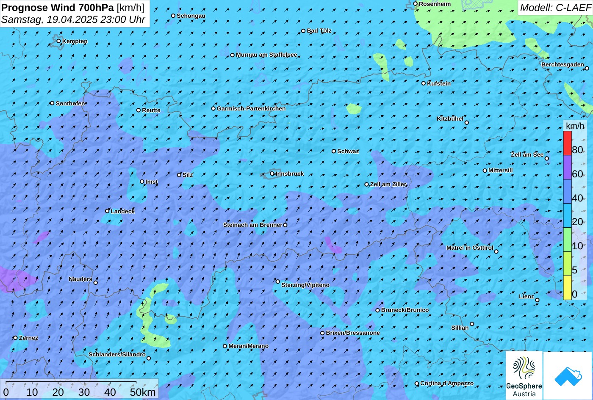Viewport: 593px width, 400px height.
Task: Select the Meran/Merano marker dot
Action: coord(225,346)
